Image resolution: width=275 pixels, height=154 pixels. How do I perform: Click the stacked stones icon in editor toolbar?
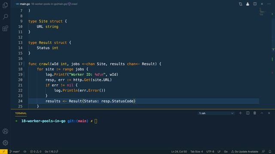[247, 4]
